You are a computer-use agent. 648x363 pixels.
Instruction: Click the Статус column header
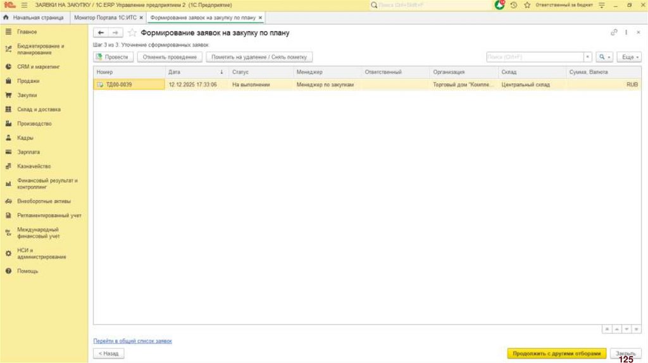pyautogui.click(x=261, y=72)
